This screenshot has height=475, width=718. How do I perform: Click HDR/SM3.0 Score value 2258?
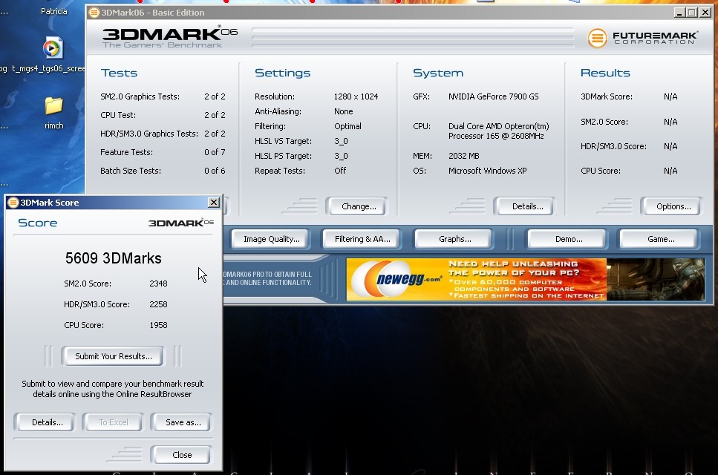[158, 304]
